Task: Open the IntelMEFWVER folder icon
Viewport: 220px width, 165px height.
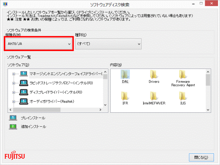Action: pos(154,96)
